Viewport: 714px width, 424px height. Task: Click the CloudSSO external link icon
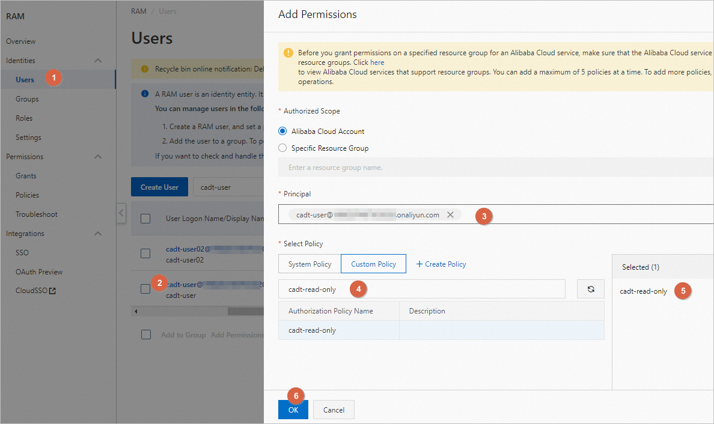(52, 291)
